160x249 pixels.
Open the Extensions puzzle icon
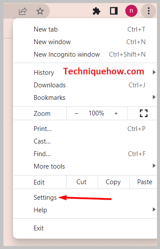(96, 11)
